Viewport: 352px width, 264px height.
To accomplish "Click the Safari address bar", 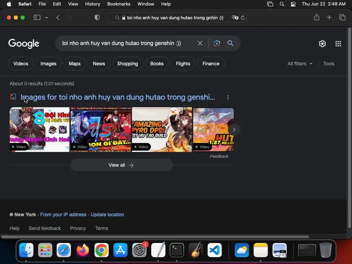I will pos(176,18).
